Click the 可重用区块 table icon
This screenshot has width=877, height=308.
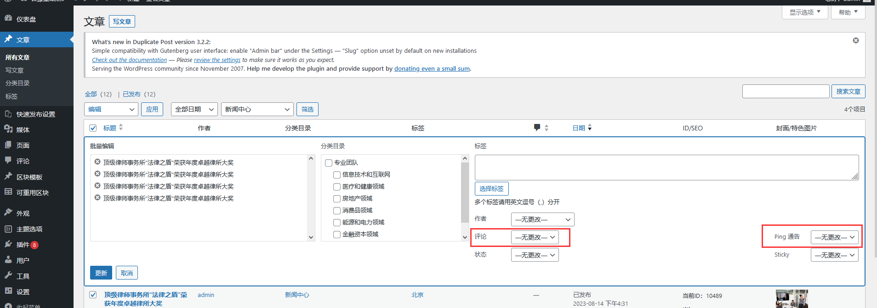(8, 191)
